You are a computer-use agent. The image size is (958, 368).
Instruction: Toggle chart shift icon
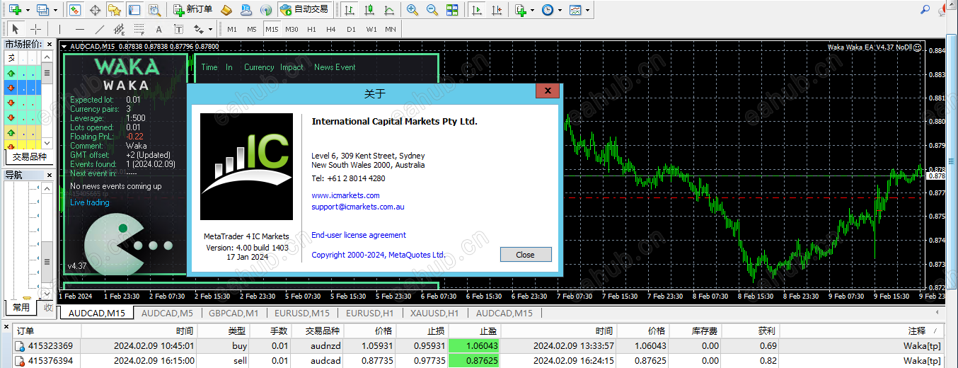click(x=497, y=10)
